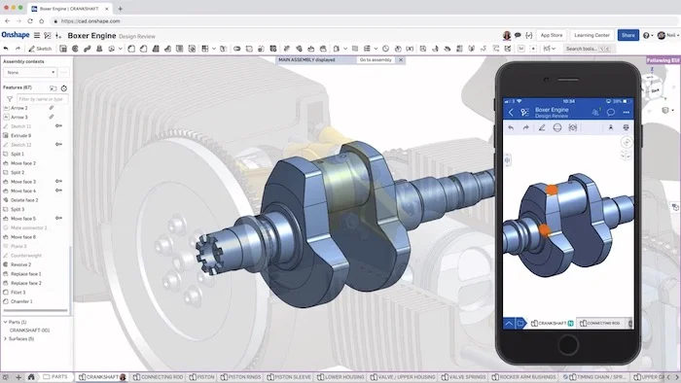
Task: Collapse the Parts (1) tree node
Action: pos(5,322)
